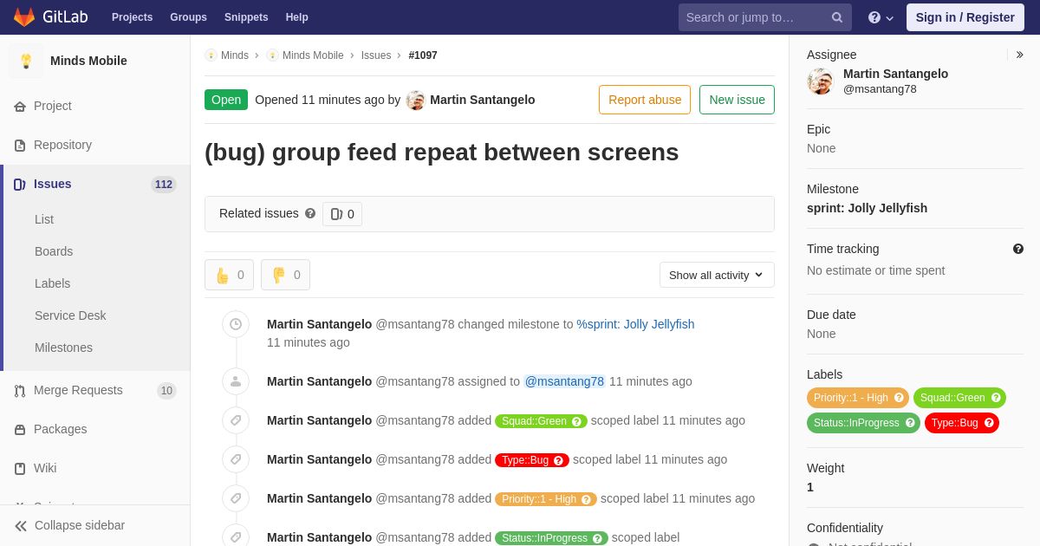The image size is (1040, 546).
Task: Click Minds Mobile project title in sidebar
Action: tap(88, 61)
